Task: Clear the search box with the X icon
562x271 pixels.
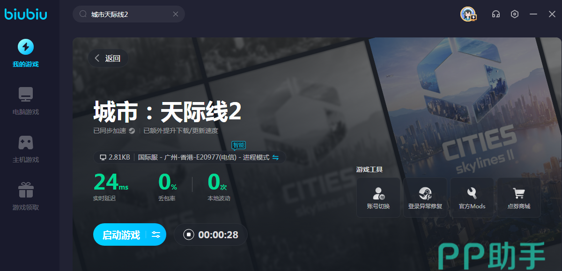Action: point(176,14)
